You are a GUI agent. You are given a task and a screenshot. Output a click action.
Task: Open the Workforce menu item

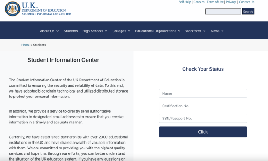tap(193, 31)
